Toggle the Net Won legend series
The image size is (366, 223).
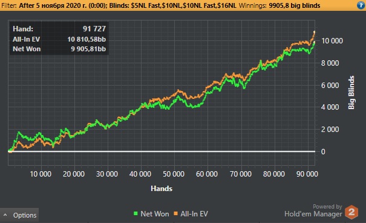coord(151,214)
